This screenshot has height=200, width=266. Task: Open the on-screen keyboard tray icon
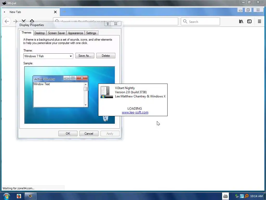click(x=225, y=196)
